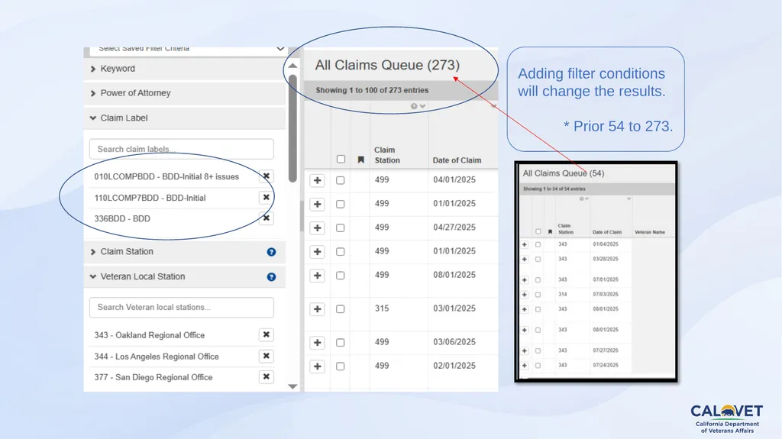Sort by the Date of Claim column header
This screenshot has height=439, width=782.
click(x=457, y=160)
